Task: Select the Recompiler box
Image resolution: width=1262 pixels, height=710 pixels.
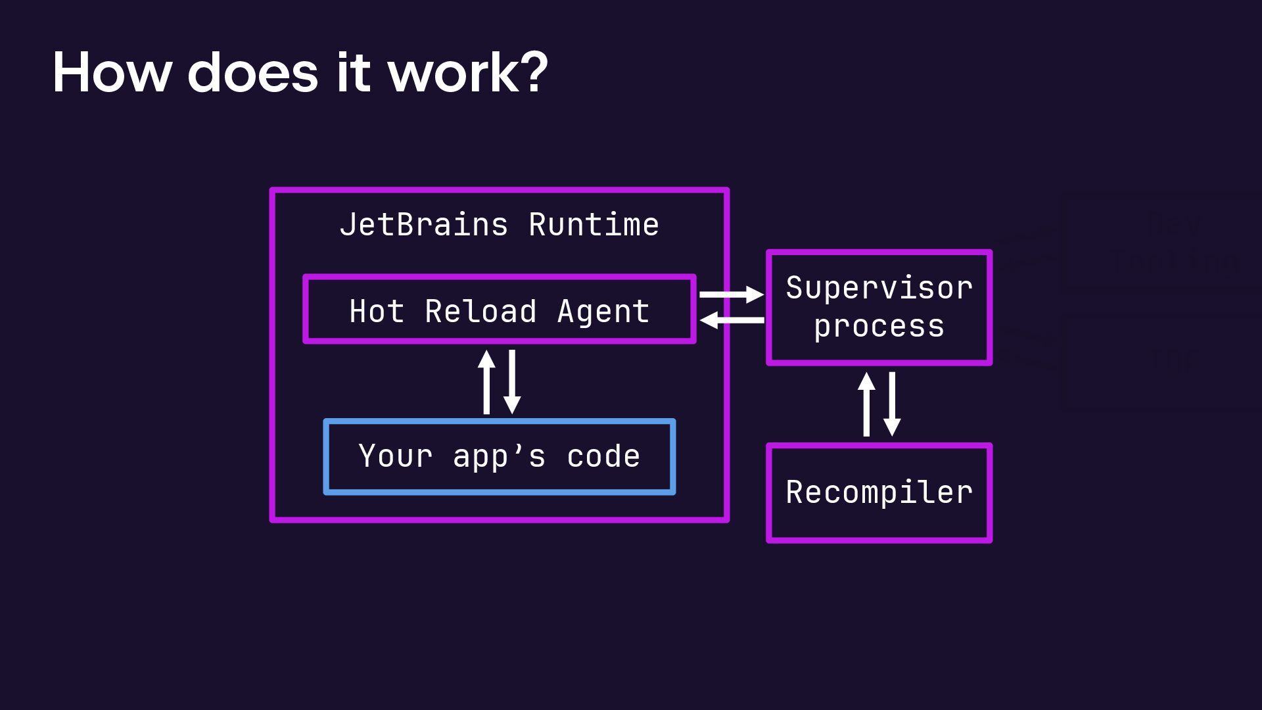Action: 879,493
